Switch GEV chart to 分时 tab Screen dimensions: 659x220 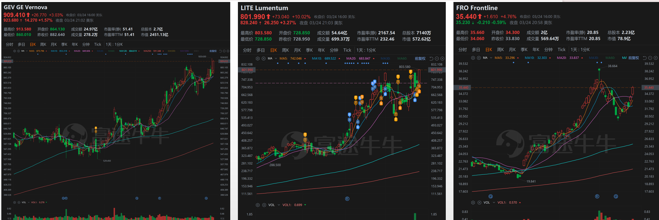tap(9, 44)
